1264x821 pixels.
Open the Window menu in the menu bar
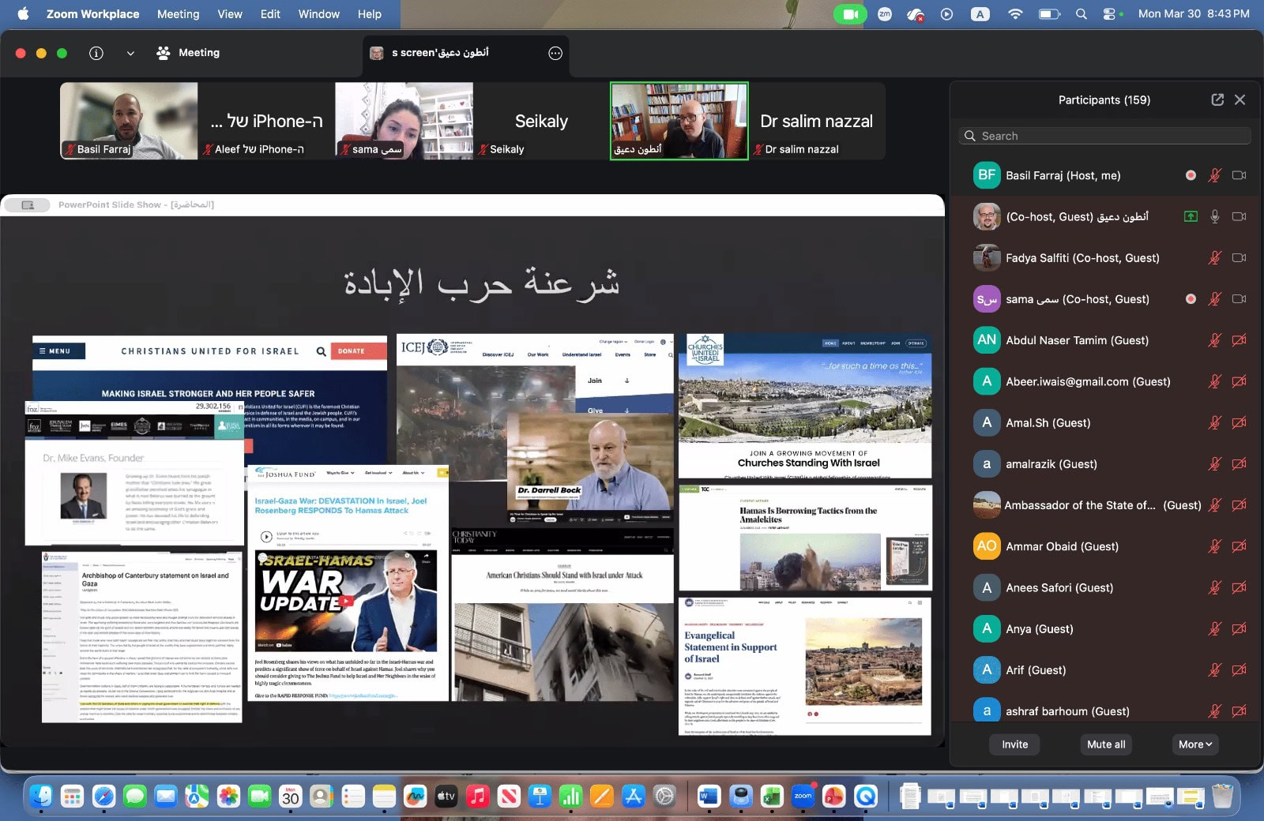pyautogui.click(x=318, y=13)
